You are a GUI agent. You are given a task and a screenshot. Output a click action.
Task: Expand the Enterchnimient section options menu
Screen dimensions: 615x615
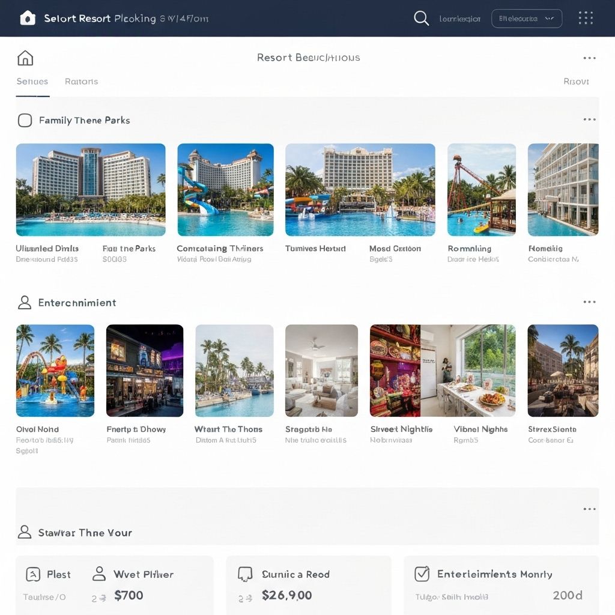tap(589, 302)
